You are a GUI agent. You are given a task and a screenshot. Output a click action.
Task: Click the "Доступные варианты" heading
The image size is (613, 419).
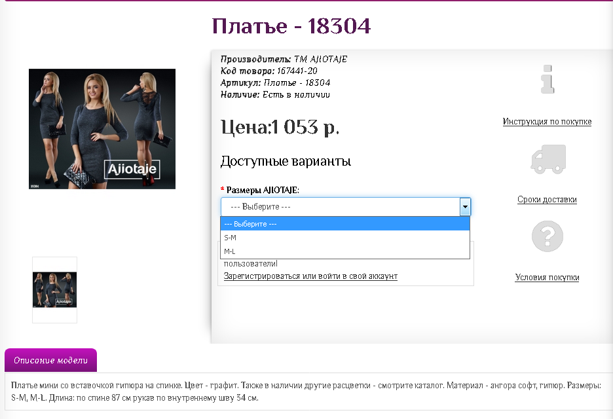(x=285, y=160)
